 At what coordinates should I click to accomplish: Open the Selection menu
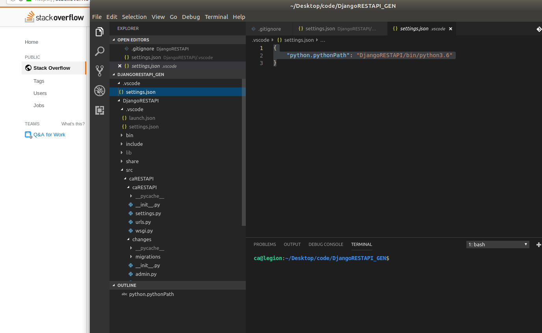(134, 17)
